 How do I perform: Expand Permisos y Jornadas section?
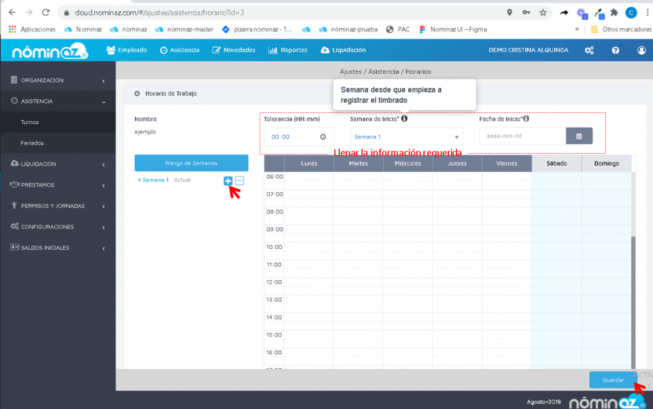click(58, 205)
